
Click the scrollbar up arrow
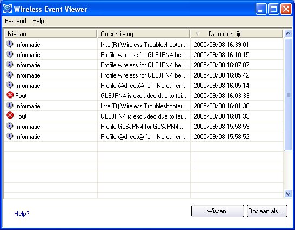click(x=288, y=34)
